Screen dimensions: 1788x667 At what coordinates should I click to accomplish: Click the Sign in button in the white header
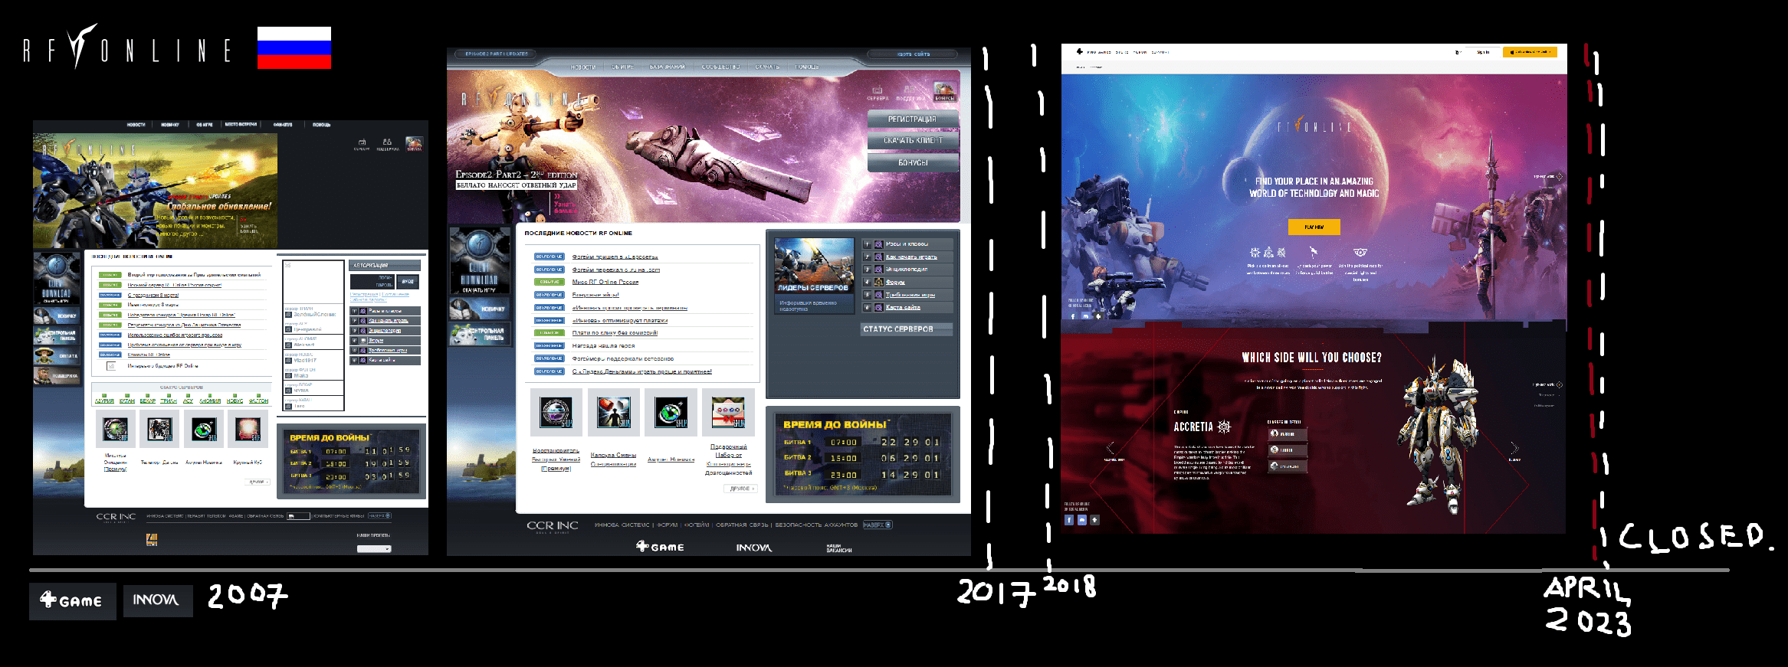click(x=1483, y=52)
